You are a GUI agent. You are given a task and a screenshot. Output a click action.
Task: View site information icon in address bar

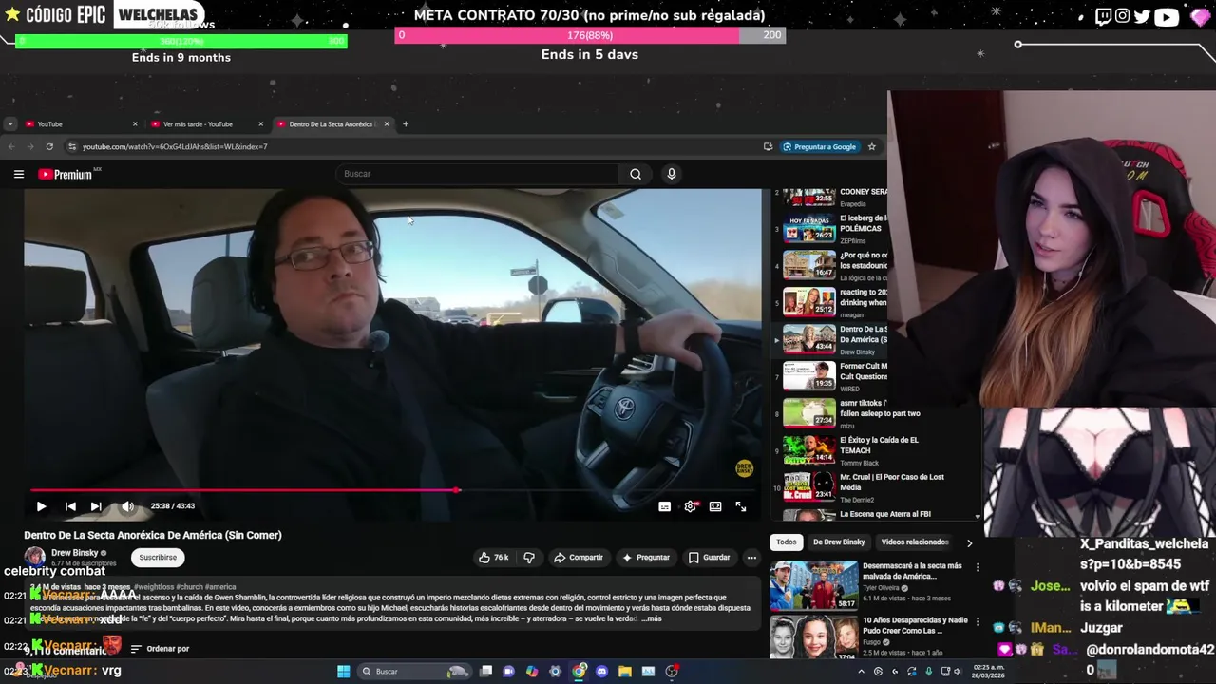click(72, 146)
